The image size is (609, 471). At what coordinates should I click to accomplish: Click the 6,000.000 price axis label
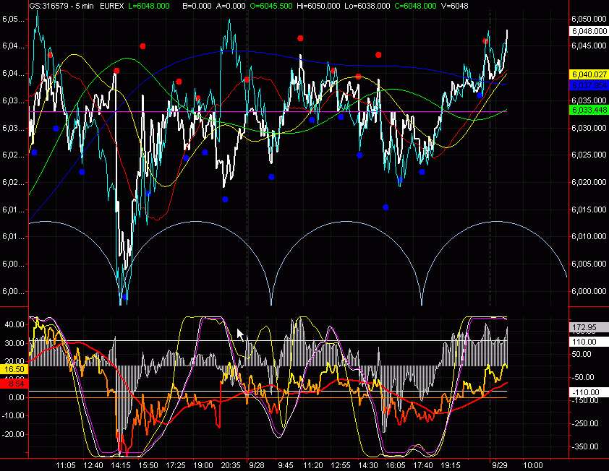[589, 291]
